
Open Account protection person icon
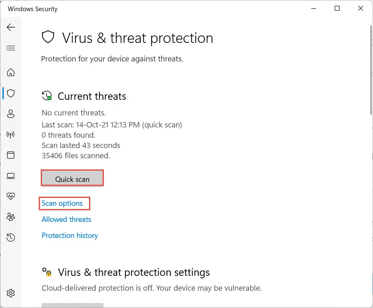point(11,114)
